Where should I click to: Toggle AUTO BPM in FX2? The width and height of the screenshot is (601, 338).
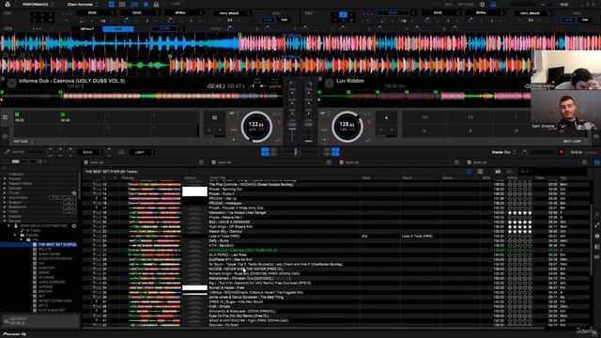coord(568,20)
